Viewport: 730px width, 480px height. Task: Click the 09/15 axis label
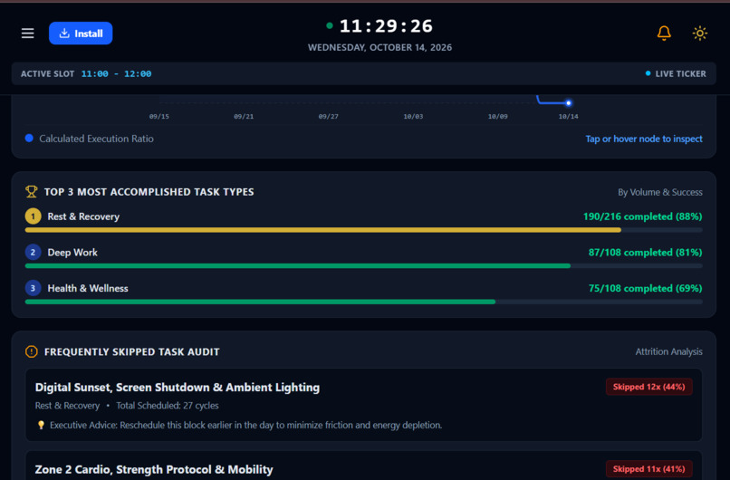(x=159, y=117)
